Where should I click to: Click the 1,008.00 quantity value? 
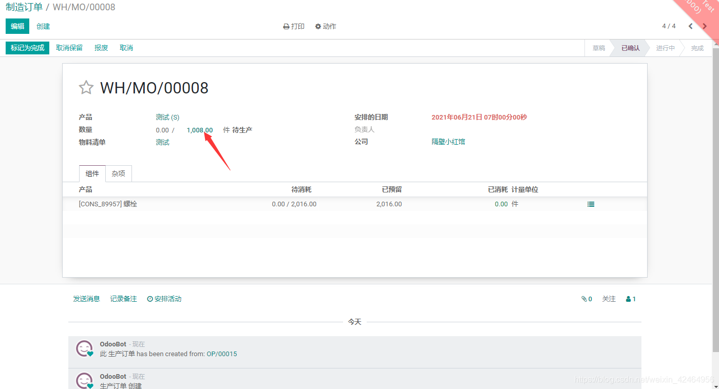click(200, 130)
